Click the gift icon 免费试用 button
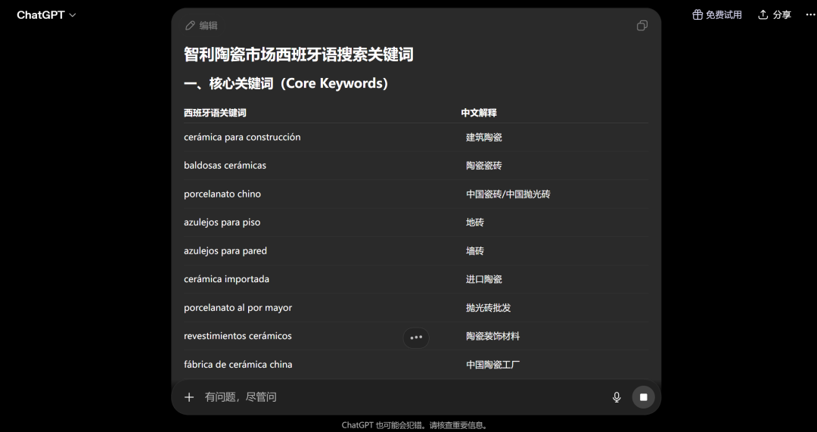817x432 pixels. click(x=717, y=15)
